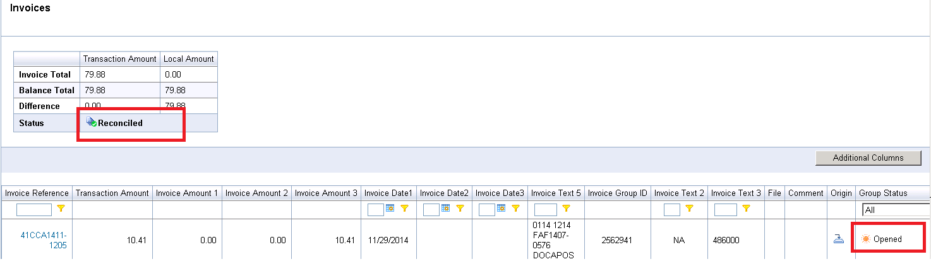The width and height of the screenshot is (931, 264).
Task: Sort by Invoice Text 2 column header
Action: [x=679, y=193]
